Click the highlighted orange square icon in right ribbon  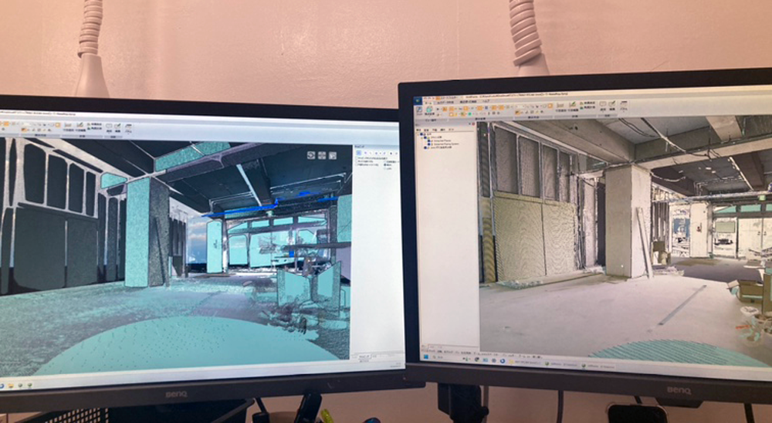click(550, 106)
